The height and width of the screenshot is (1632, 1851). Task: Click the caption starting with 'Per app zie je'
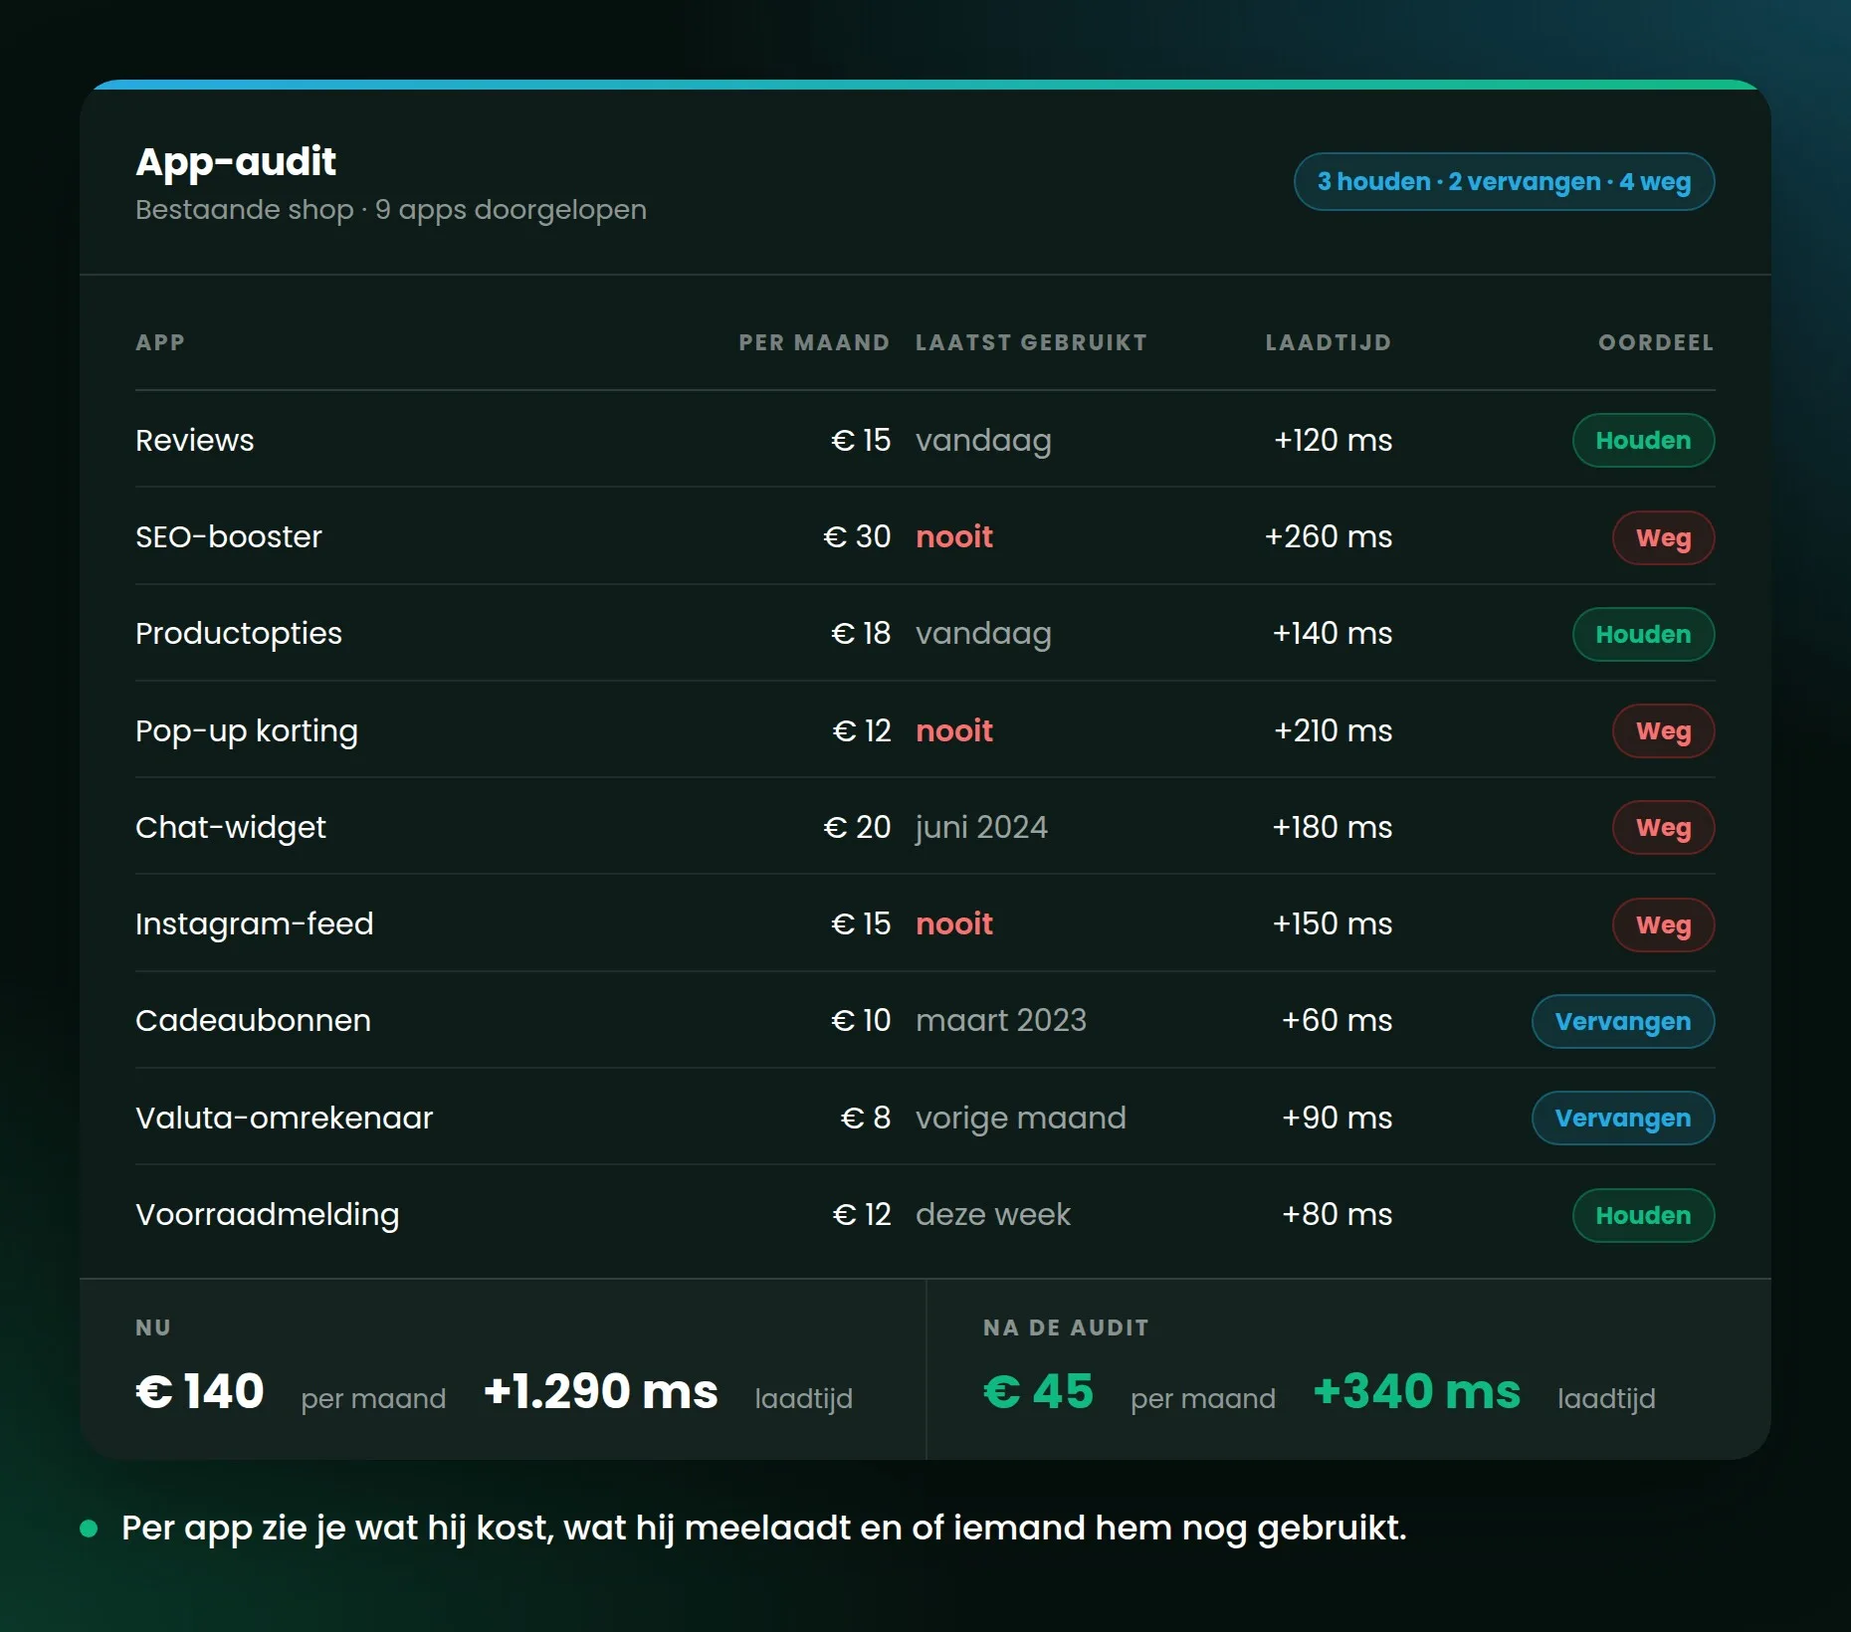[x=764, y=1528]
